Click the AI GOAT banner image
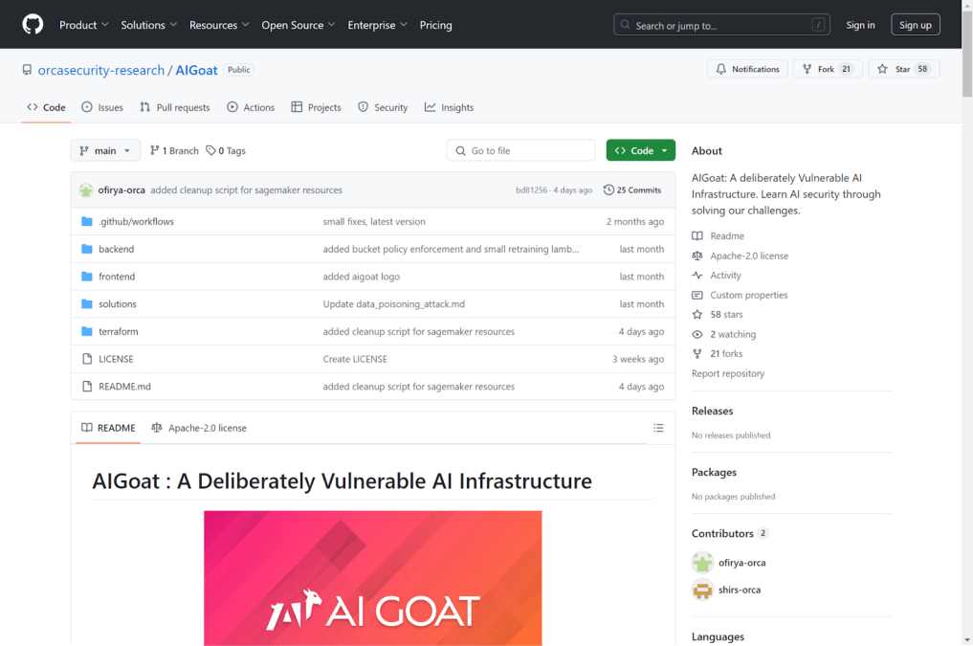The height and width of the screenshot is (646, 973). coord(372,578)
